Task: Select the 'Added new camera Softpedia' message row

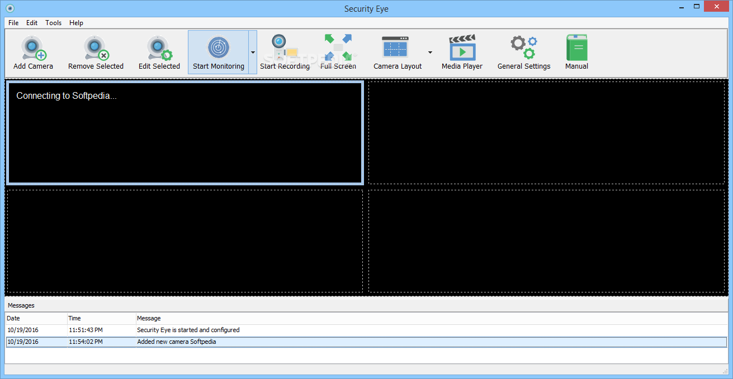Action: (224, 342)
